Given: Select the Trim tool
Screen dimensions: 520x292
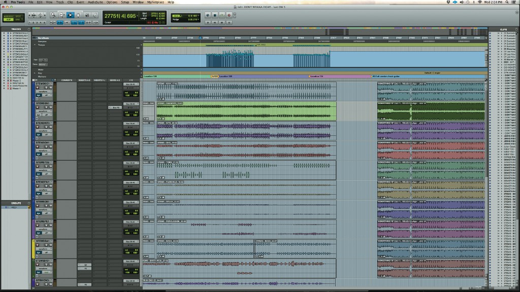Looking at the screenshot, I should (62, 15).
